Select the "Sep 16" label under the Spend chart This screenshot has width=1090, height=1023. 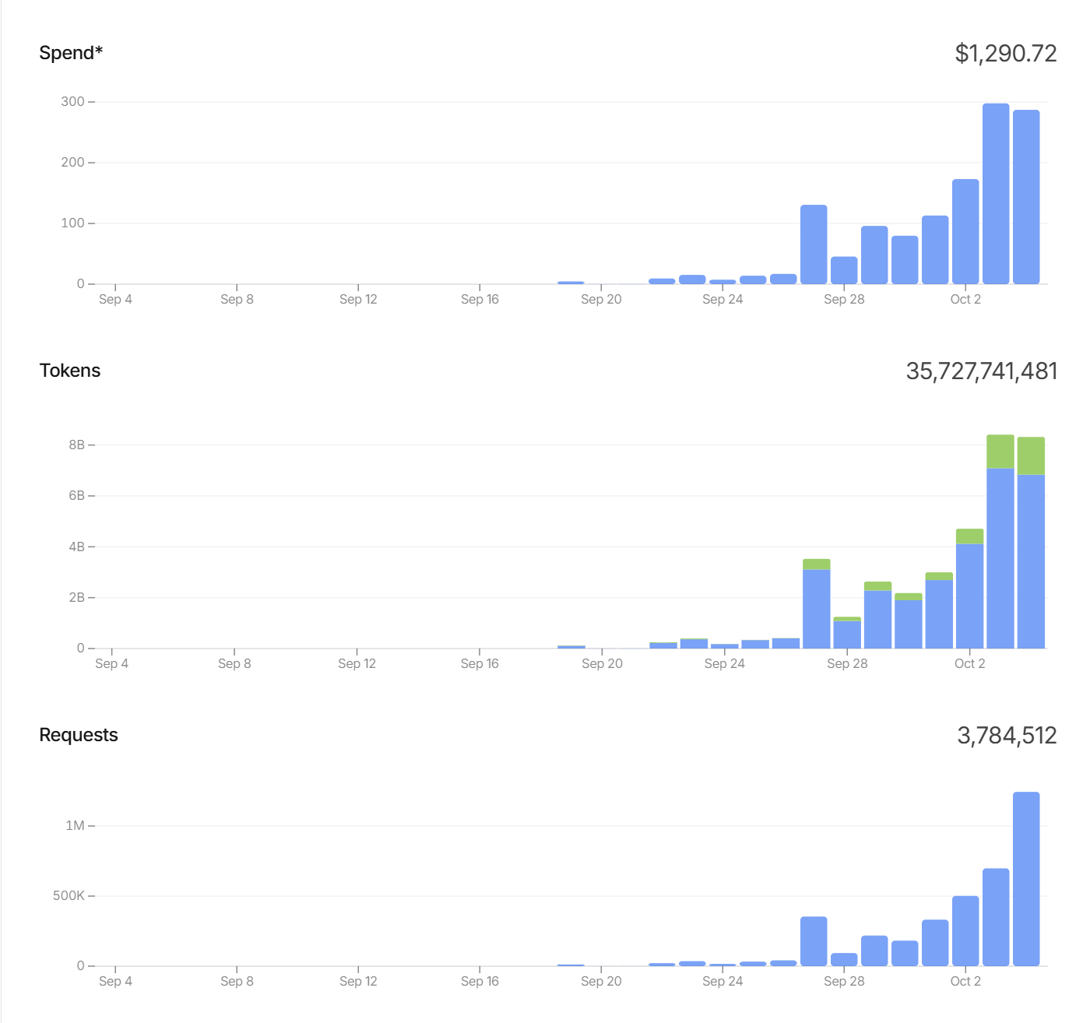coord(480,300)
